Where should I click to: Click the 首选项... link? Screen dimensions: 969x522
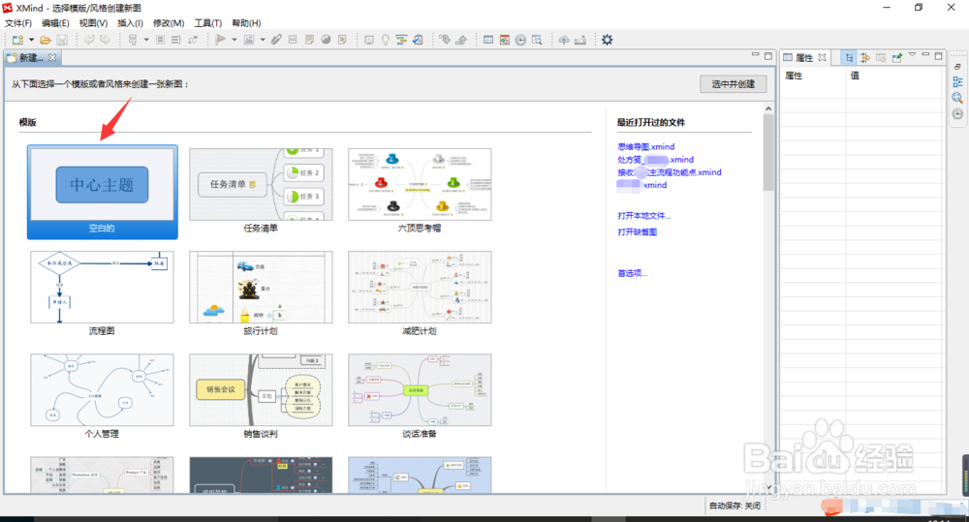click(x=632, y=273)
